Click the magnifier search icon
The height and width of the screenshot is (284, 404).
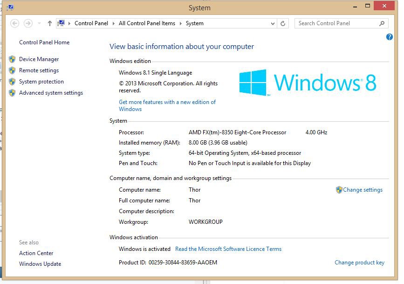tap(382, 23)
